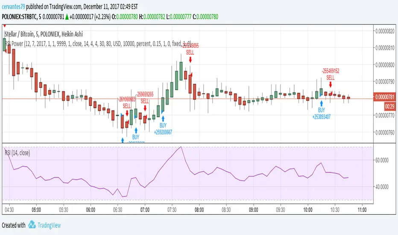
Task: Open the TradingView text link
Action: click(x=49, y=225)
